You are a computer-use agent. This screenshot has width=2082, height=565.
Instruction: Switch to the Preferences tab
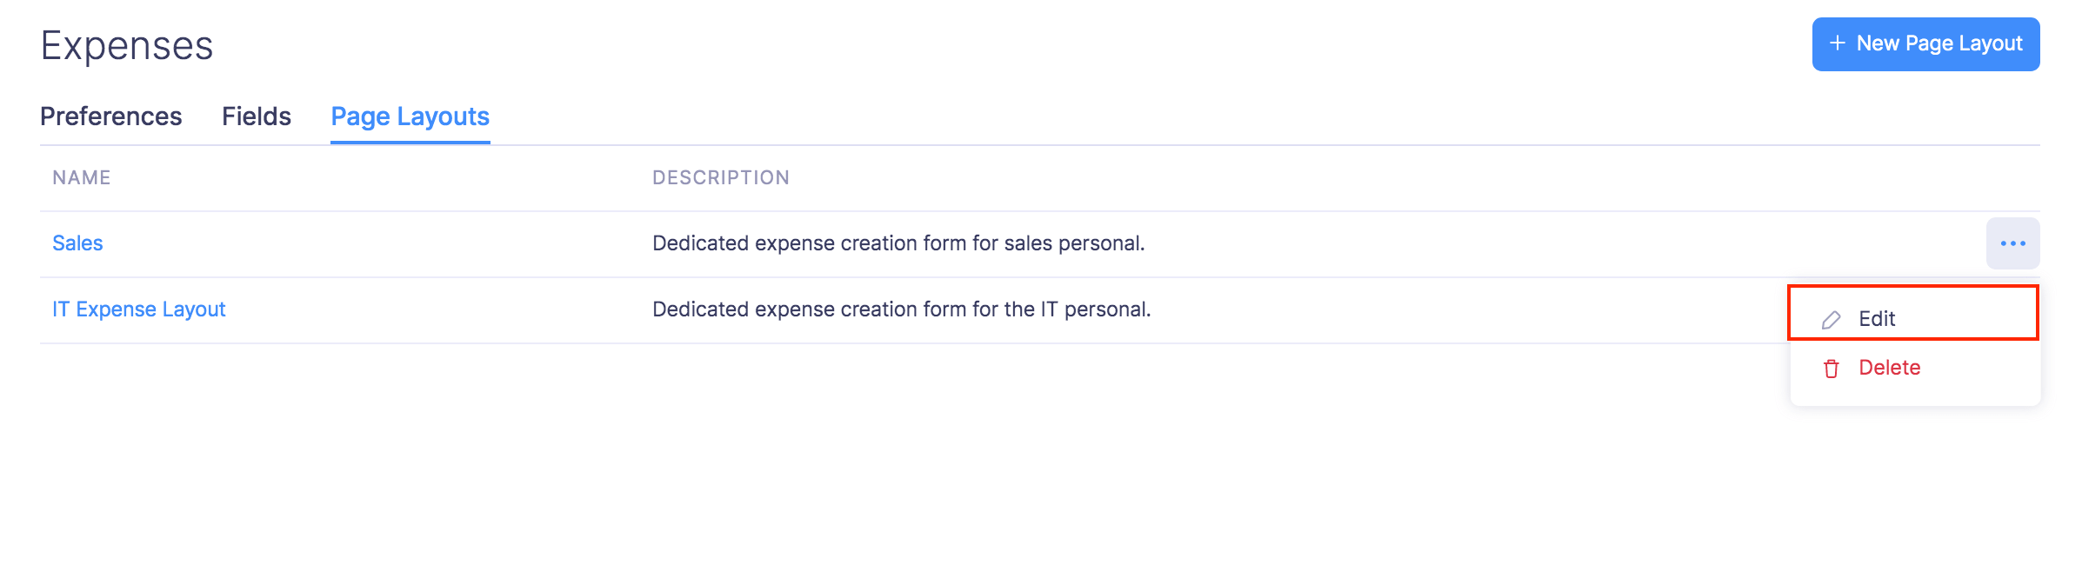(111, 116)
